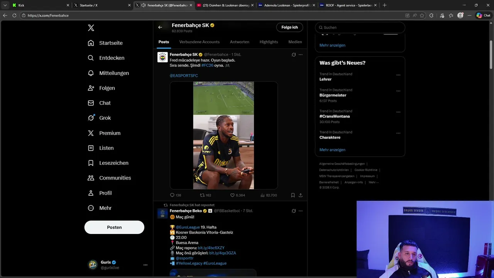Click the Grok icon on Fenerbahçe Beko post
Viewport: 494px width, 278px height.
(x=294, y=211)
